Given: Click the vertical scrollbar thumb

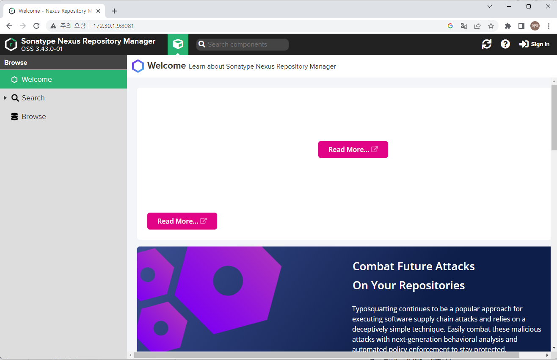Looking at the screenshot, I should pyautogui.click(x=554, y=117).
